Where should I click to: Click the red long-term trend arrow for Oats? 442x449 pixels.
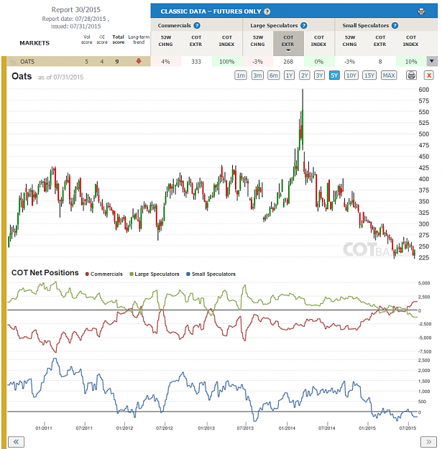click(x=139, y=61)
